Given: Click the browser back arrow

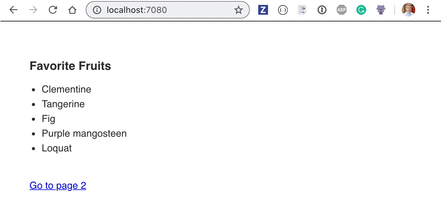Looking at the screenshot, I should [x=13, y=10].
